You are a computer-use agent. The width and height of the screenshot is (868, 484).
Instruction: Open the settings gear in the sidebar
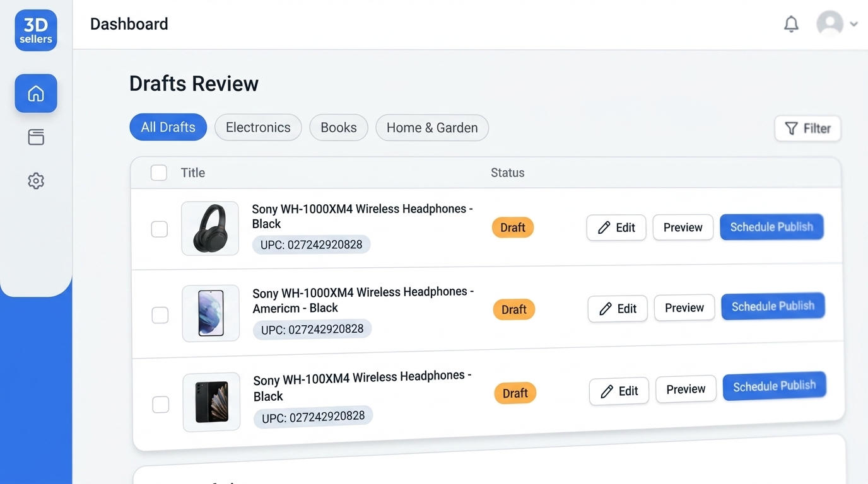pyautogui.click(x=36, y=181)
